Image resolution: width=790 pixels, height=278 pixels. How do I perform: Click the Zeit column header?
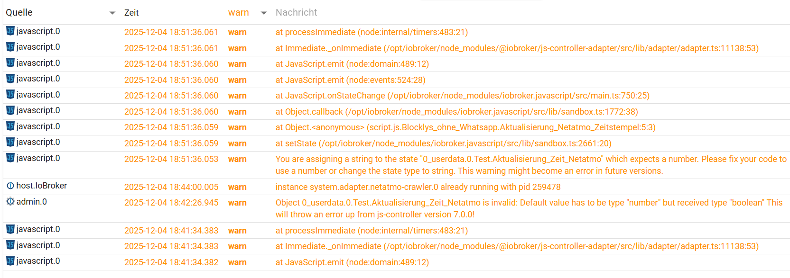point(131,13)
